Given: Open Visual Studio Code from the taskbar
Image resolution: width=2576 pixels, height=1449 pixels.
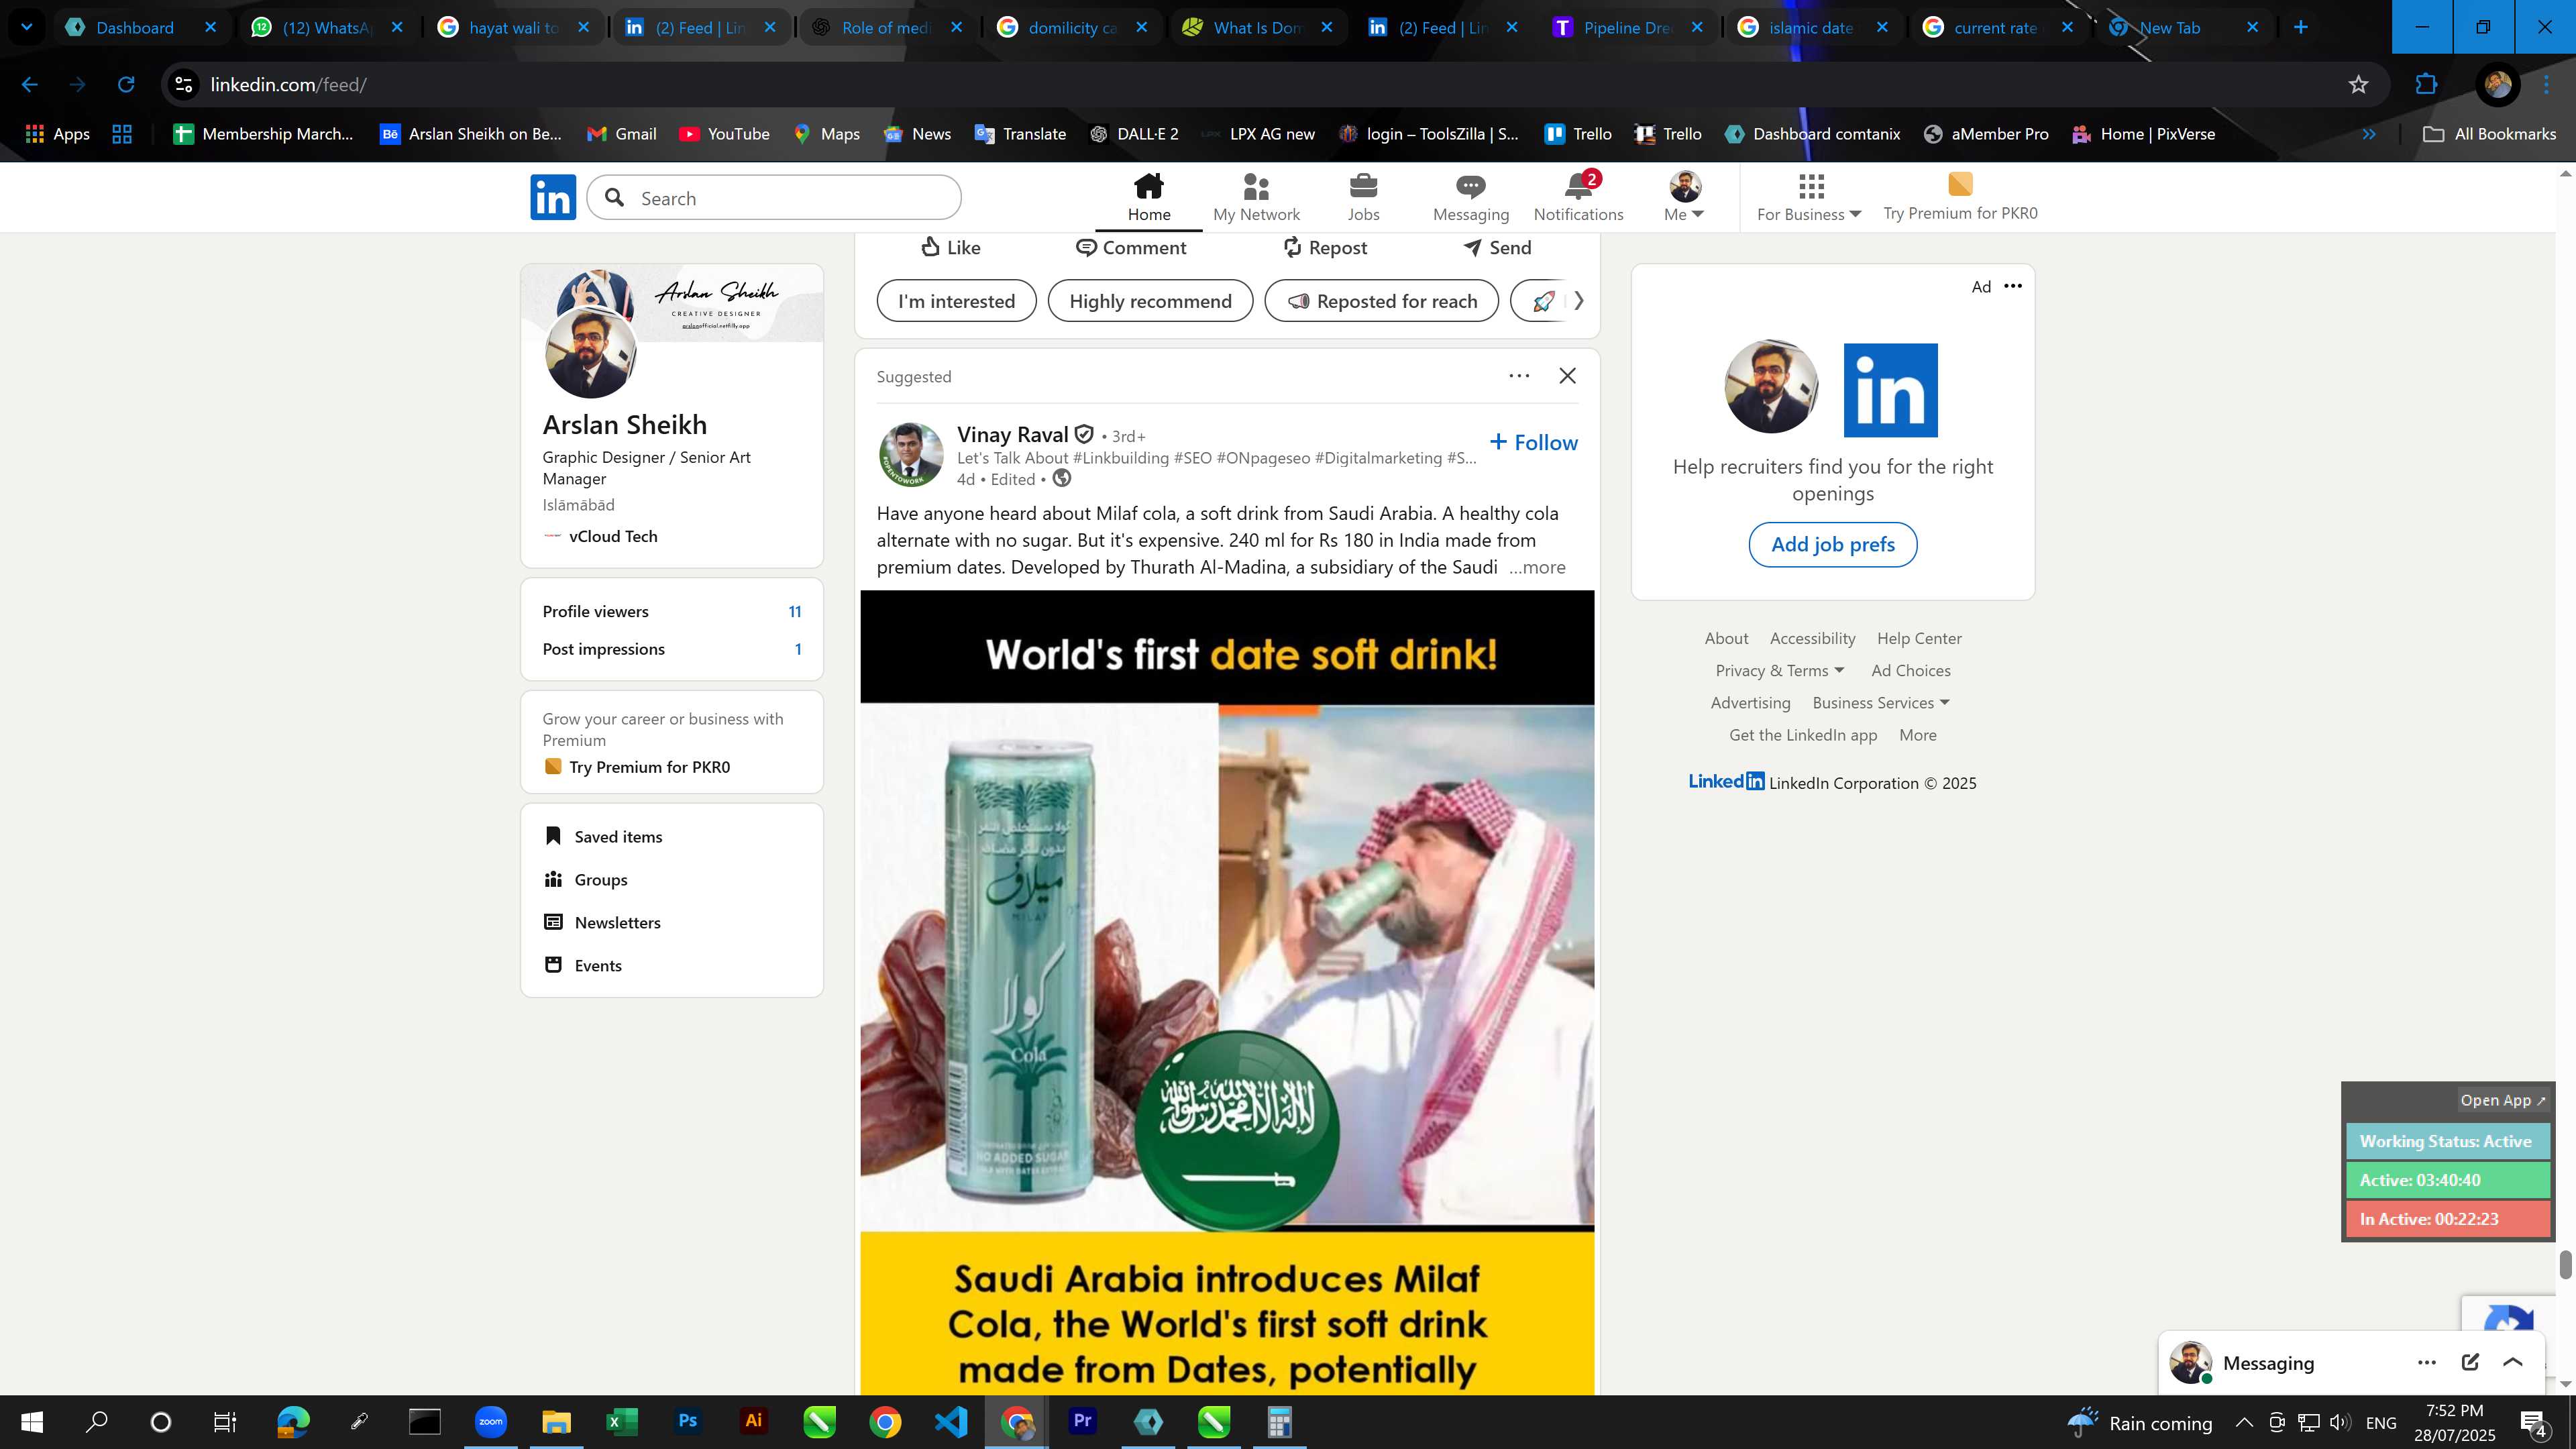Looking at the screenshot, I should click(951, 1422).
